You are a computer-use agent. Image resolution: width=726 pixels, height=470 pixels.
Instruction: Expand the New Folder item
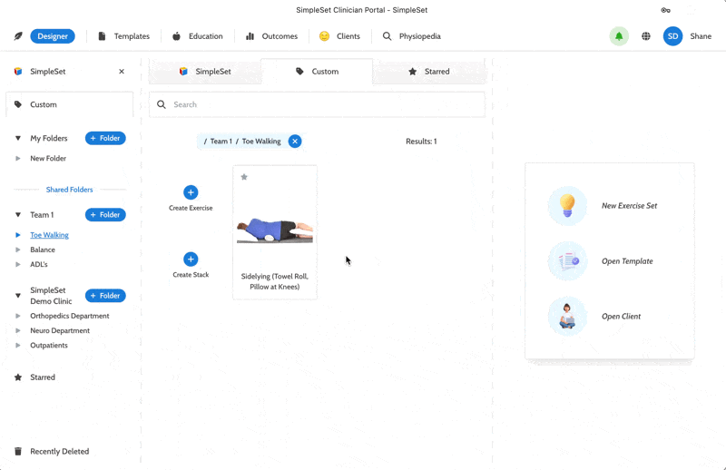pyautogui.click(x=18, y=159)
